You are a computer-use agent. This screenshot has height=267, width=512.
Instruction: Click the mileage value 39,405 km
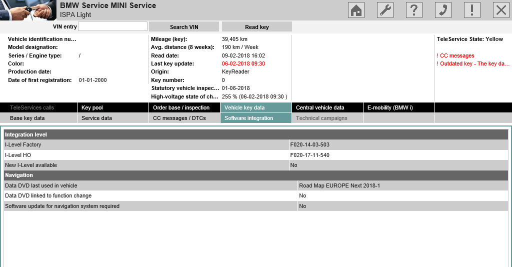pos(234,39)
